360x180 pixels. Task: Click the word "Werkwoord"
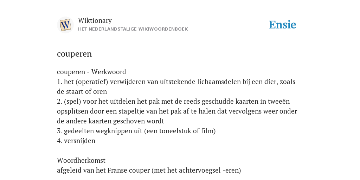pos(109,72)
